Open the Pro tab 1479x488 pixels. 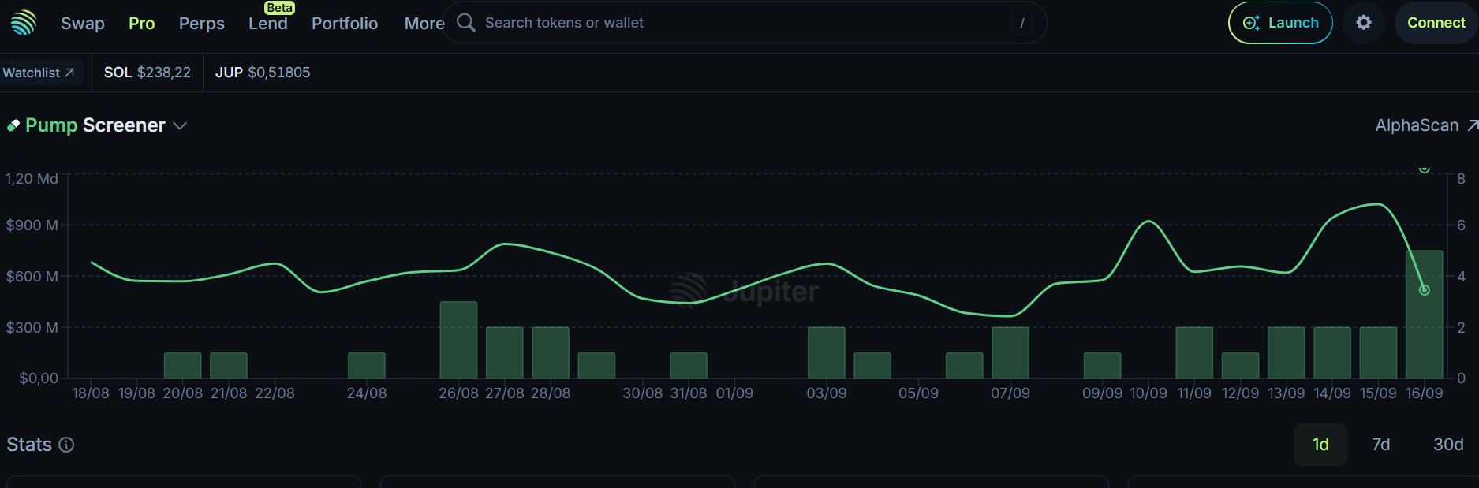[x=142, y=24]
